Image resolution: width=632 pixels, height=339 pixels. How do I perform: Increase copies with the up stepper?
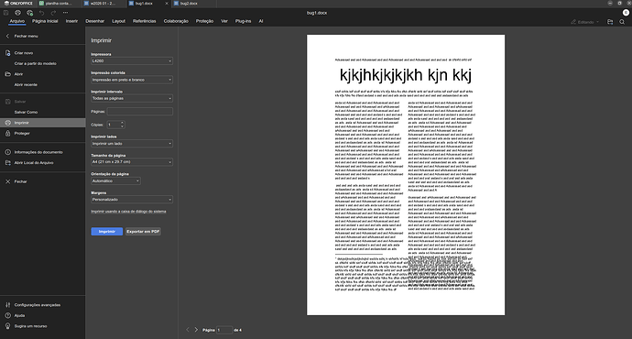coord(123,123)
